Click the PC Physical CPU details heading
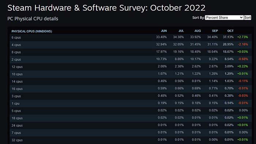Screen dimensions: 256x144 pyautogui.click(x=33, y=19)
